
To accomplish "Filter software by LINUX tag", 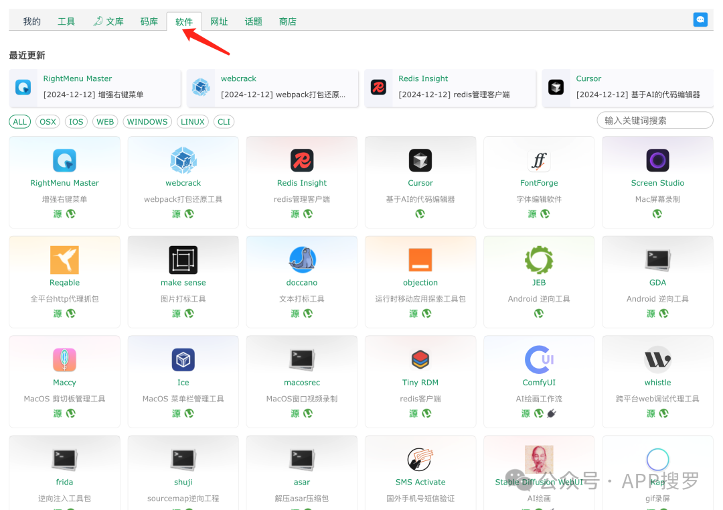I will point(192,122).
